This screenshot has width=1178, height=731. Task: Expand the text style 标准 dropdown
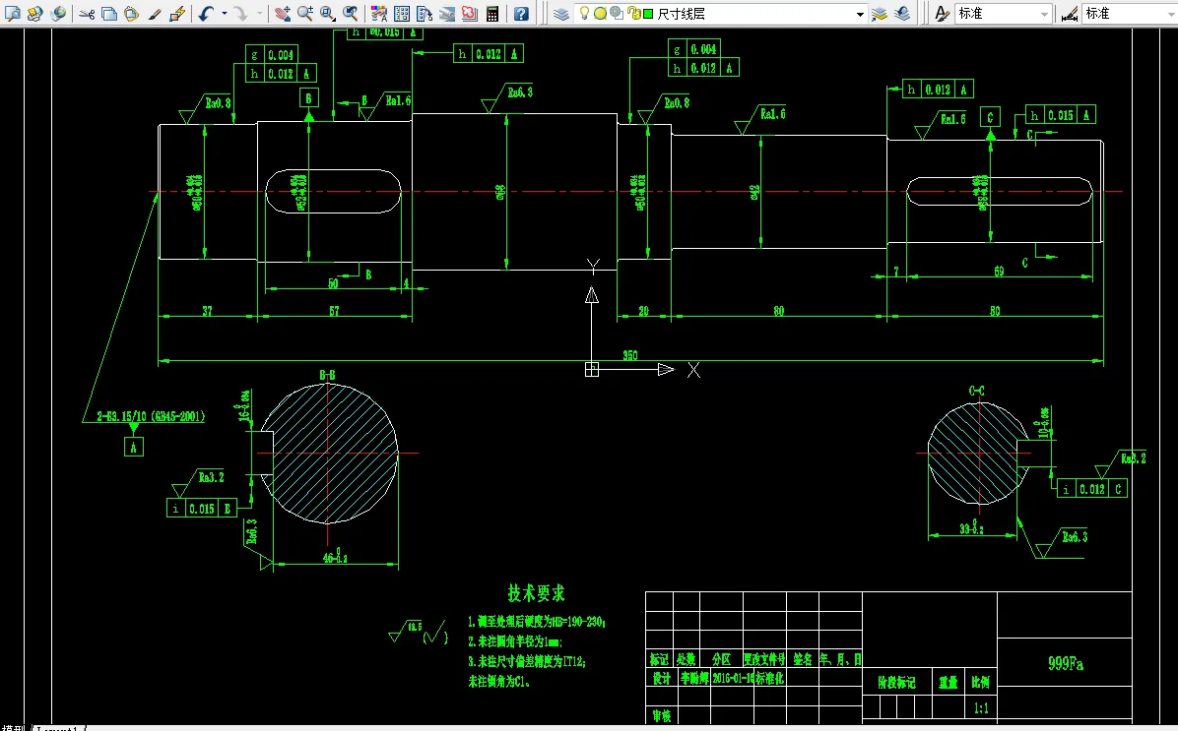(1044, 14)
